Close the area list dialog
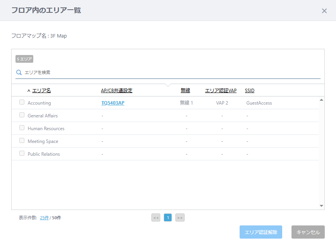The image size is (336, 251). pos(324,11)
